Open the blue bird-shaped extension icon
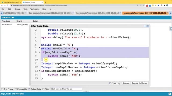This screenshot has width=172, height=96. [159, 5]
